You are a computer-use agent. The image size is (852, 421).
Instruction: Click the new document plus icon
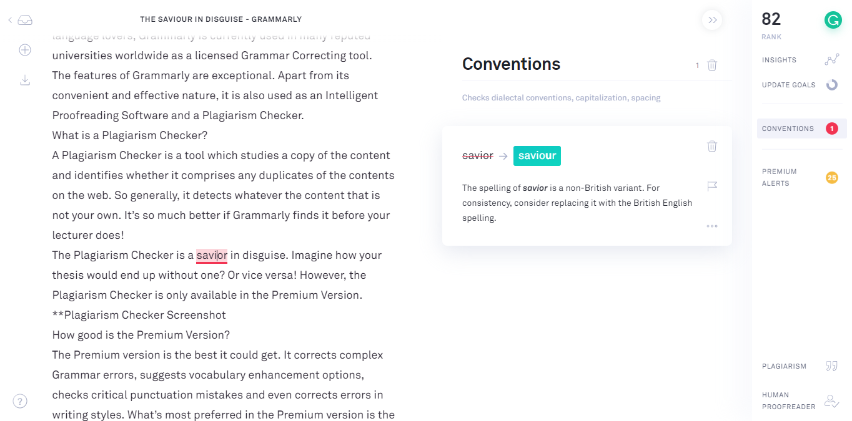(x=25, y=50)
